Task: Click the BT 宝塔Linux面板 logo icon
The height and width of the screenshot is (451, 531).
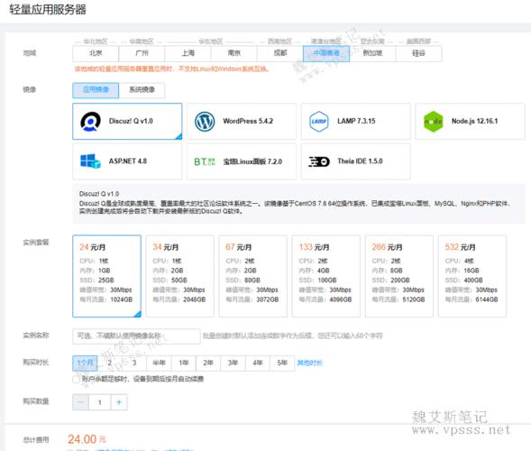Action: [x=205, y=161]
